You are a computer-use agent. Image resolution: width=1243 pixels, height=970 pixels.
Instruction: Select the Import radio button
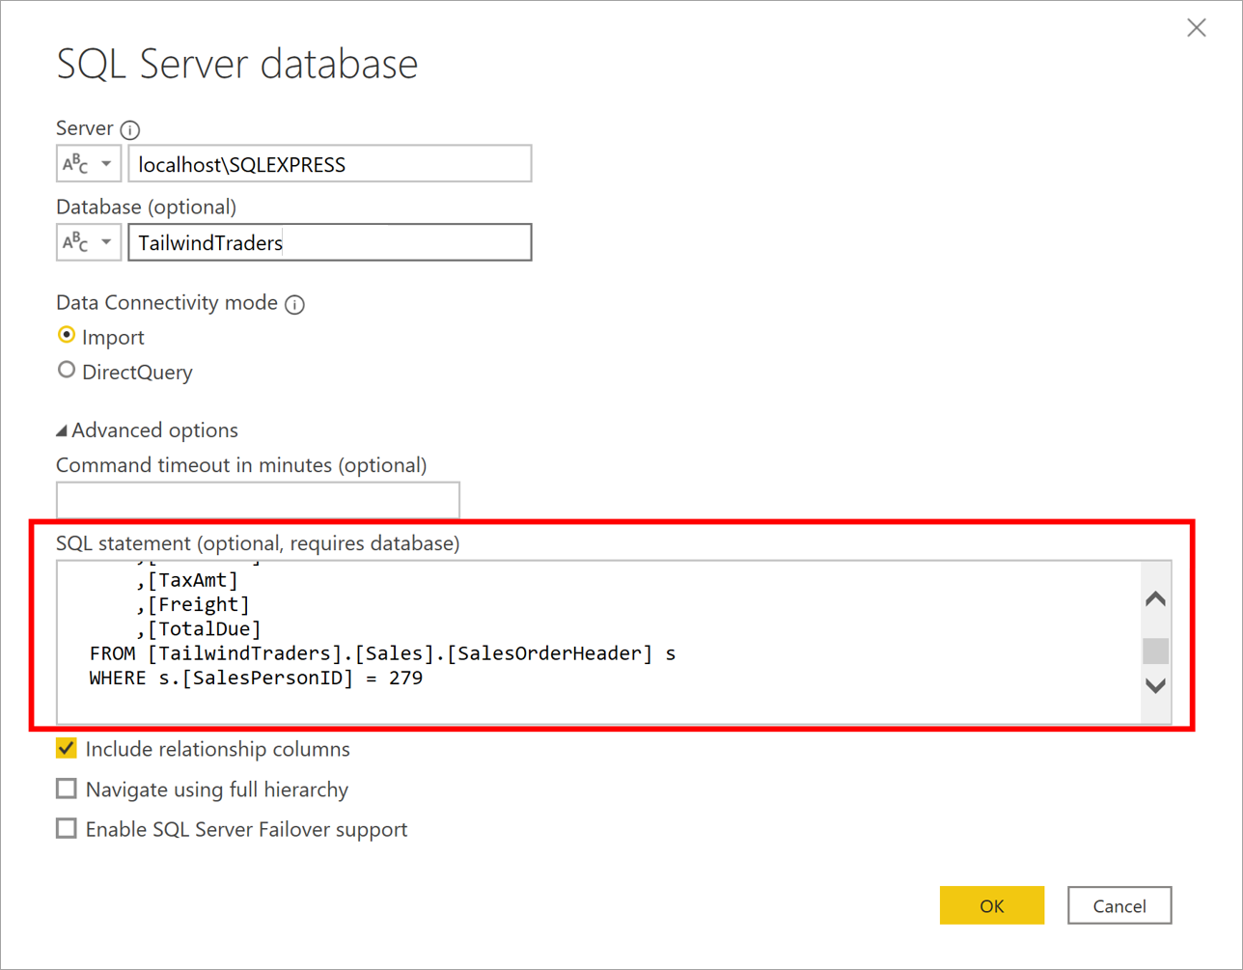coord(66,335)
